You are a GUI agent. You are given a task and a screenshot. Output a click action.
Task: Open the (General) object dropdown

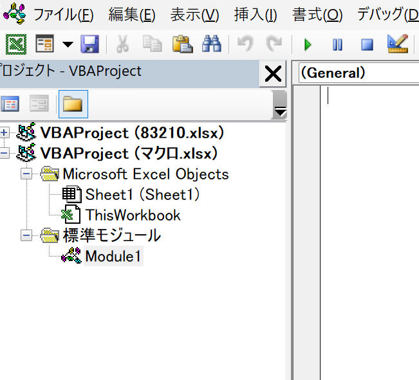(x=358, y=73)
